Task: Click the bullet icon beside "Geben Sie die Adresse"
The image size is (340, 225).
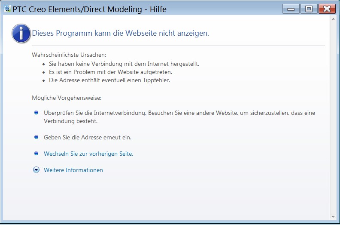Action: (x=36, y=137)
